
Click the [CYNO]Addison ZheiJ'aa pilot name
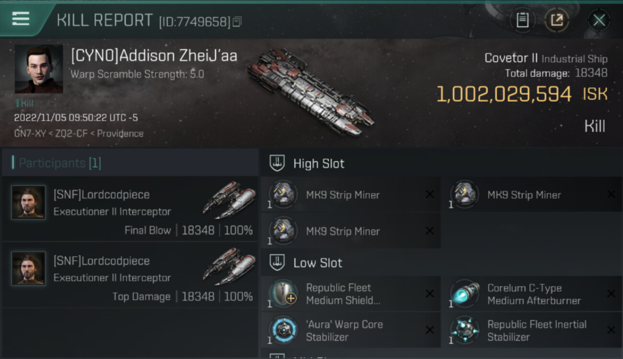[154, 56]
